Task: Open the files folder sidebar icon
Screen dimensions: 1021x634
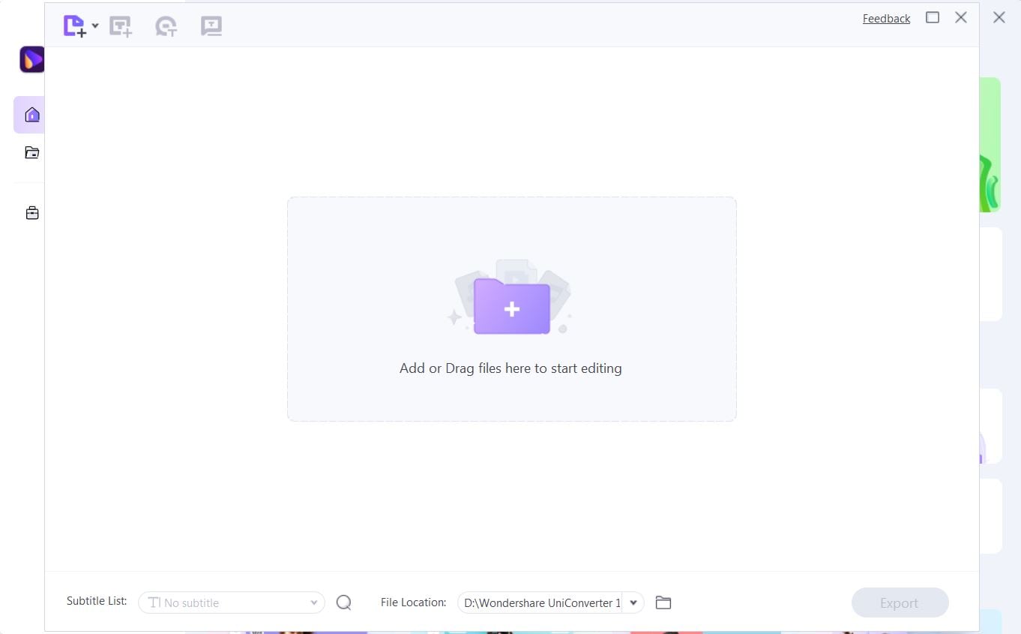Action: click(31, 153)
